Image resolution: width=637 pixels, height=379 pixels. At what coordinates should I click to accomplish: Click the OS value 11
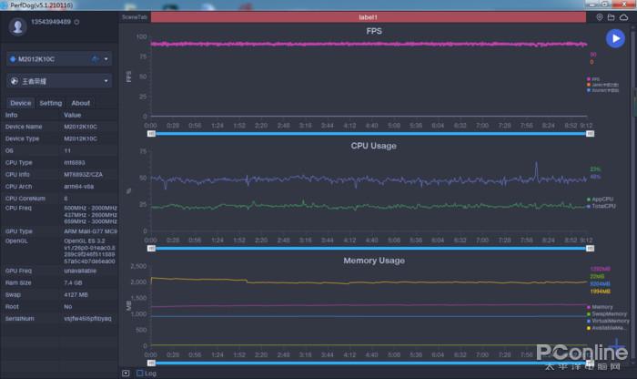click(x=67, y=150)
